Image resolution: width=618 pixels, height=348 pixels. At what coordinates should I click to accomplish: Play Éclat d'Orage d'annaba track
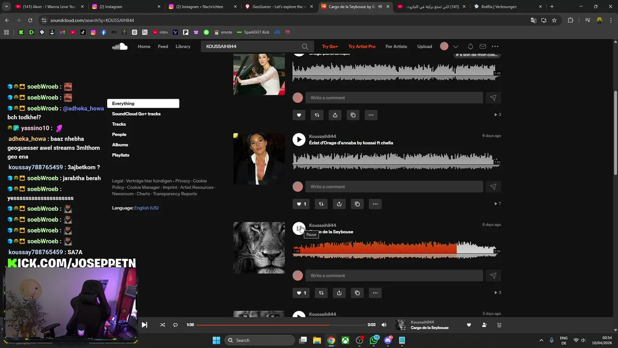click(x=299, y=140)
